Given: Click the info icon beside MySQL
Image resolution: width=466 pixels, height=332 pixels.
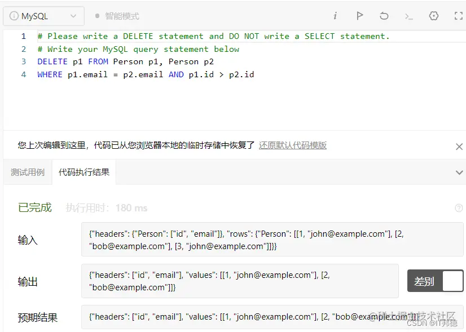Looking at the screenshot, I should (x=14, y=16).
